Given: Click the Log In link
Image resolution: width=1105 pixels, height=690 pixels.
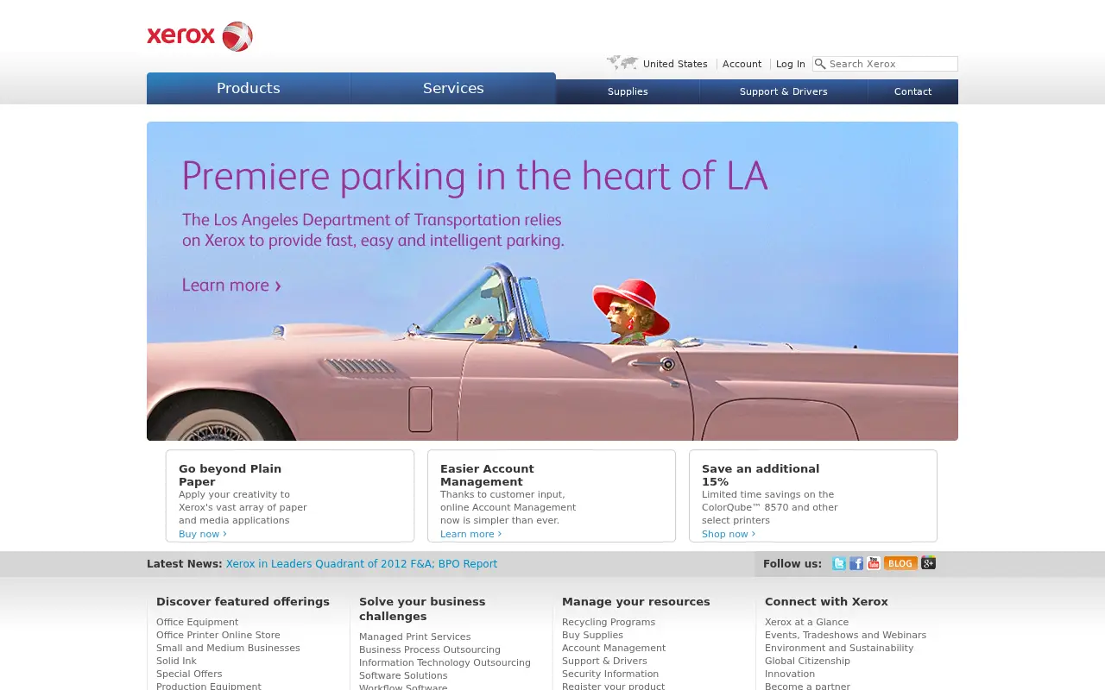Looking at the screenshot, I should click(791, 64).
